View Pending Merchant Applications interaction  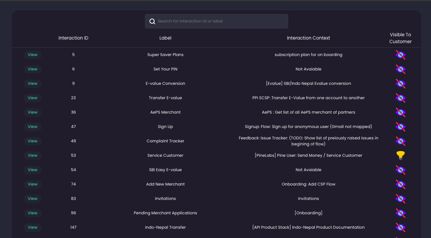point(32,213)
